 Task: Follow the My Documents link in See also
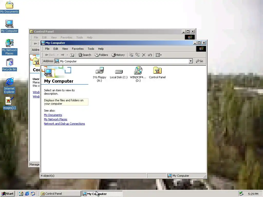click(53, 115)
